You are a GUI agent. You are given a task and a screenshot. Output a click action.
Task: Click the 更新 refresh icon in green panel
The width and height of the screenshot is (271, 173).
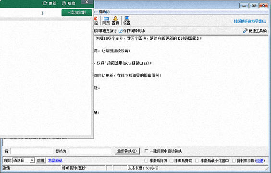pos(49,3)
